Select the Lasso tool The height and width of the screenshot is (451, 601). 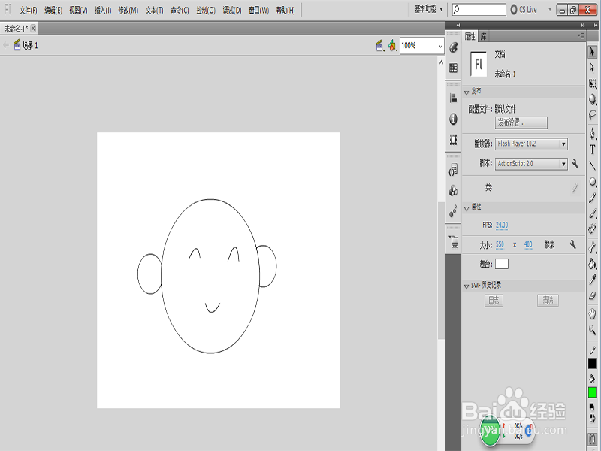593,116
